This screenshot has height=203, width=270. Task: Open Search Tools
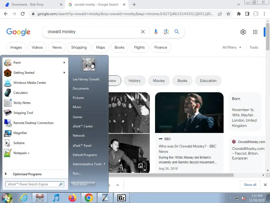pyautogui.click(x=254, y=47)
